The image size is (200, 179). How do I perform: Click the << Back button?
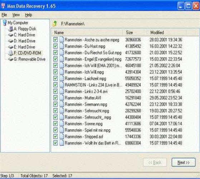point(155,162)
